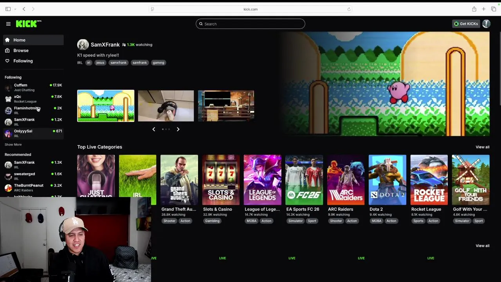Click Safari sidebar toggle icon
501x282 pixels.
8,9
